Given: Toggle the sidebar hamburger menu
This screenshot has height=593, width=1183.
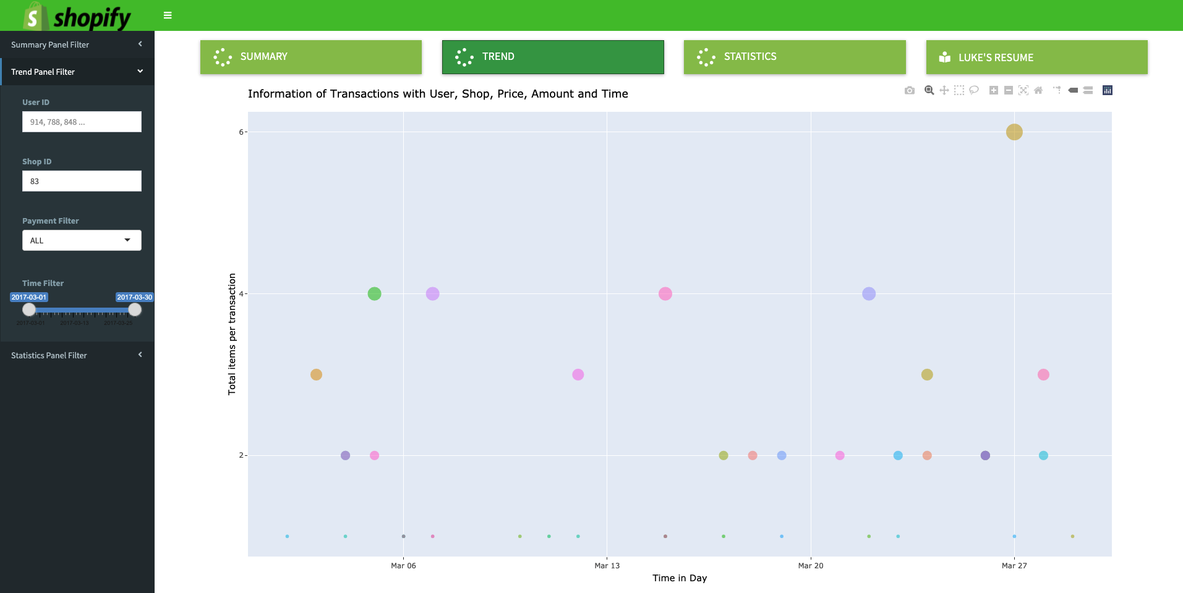Looking at the screenshot, I should click(x=168, y=15).
